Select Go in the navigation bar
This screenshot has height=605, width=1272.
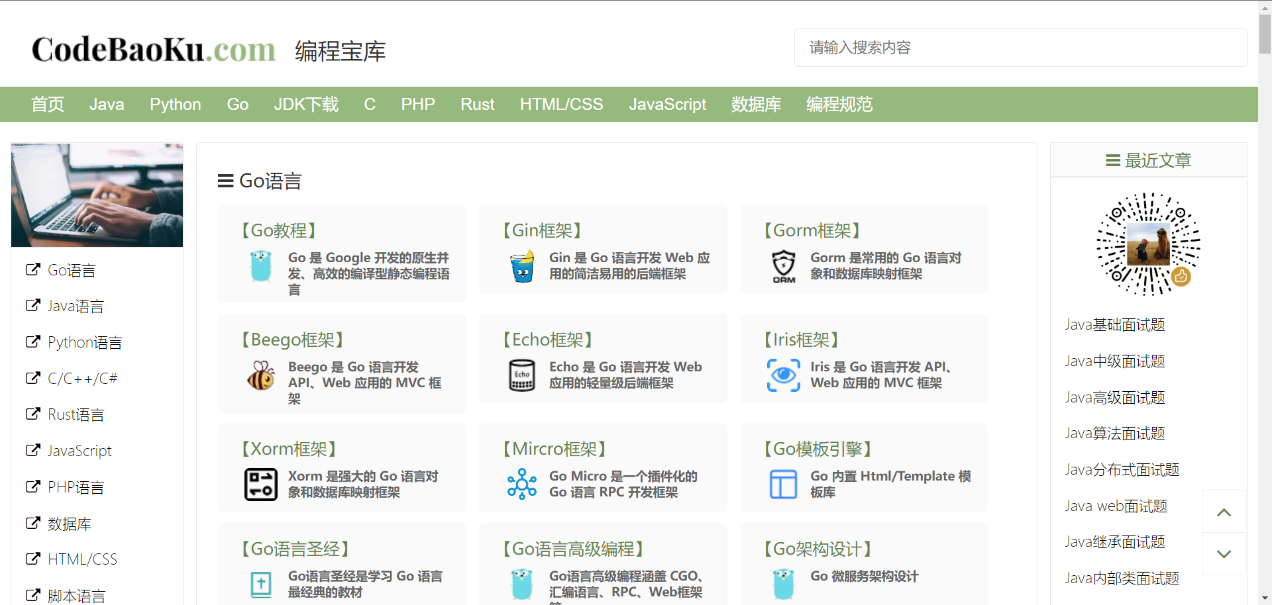point(238,104)
